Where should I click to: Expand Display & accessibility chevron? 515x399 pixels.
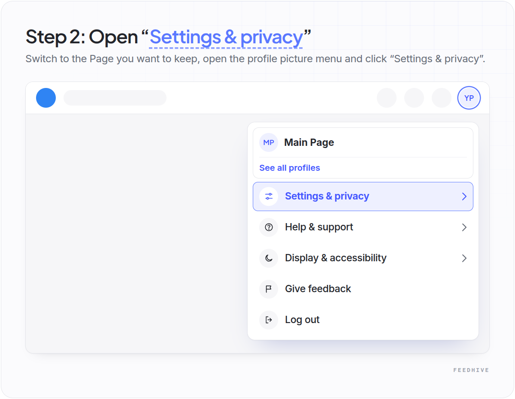[464, 258]
